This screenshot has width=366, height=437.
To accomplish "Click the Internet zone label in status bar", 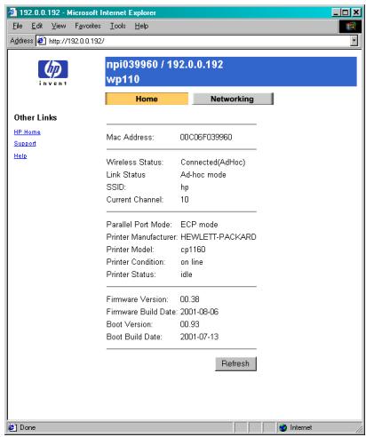I will coord(301,427).
